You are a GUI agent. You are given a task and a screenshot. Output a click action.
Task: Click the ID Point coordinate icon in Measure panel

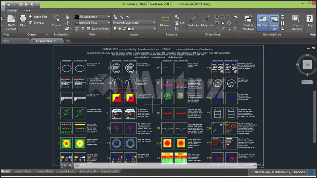click(177, 29)
